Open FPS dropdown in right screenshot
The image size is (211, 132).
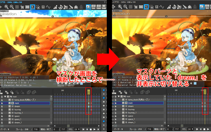[191, 129]
